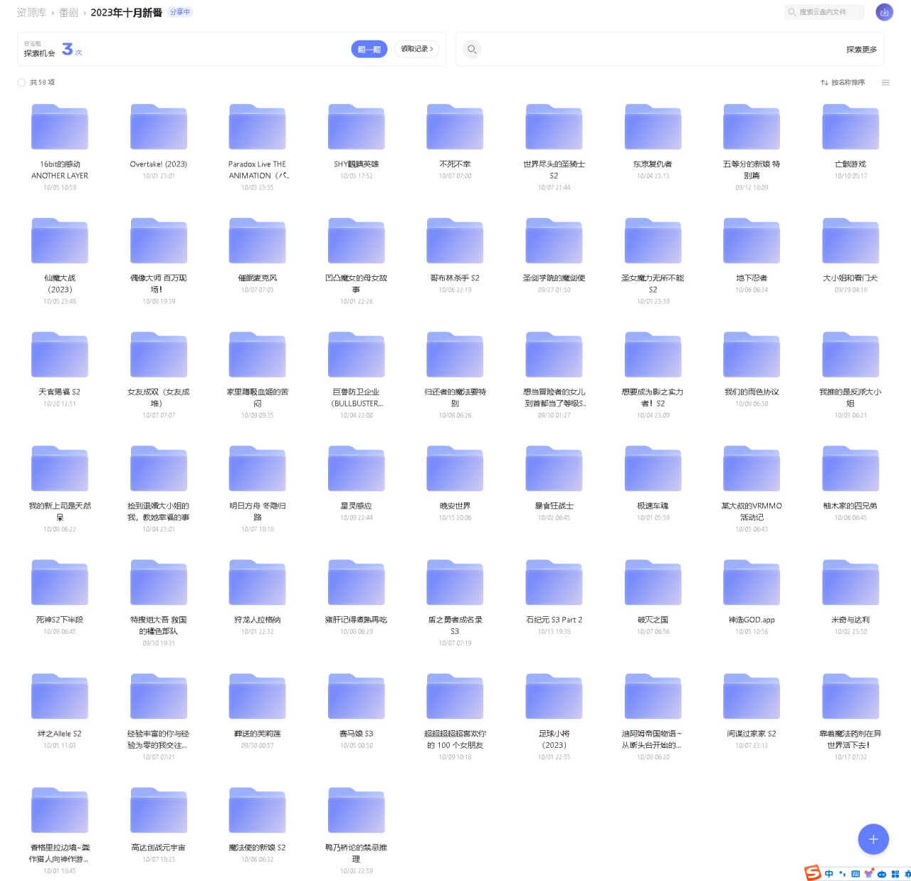Screen dimensions: 911x881
Task: Select folder name 世界尽头的圣骑士 S2
Action: [x=554, y=170]
